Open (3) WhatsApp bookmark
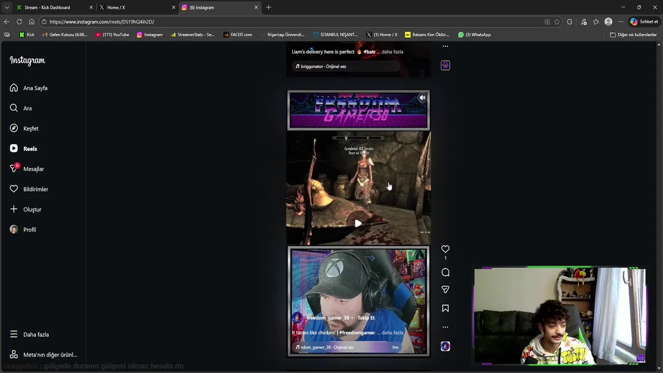This screenshot has width=663, height=373. 474,35
